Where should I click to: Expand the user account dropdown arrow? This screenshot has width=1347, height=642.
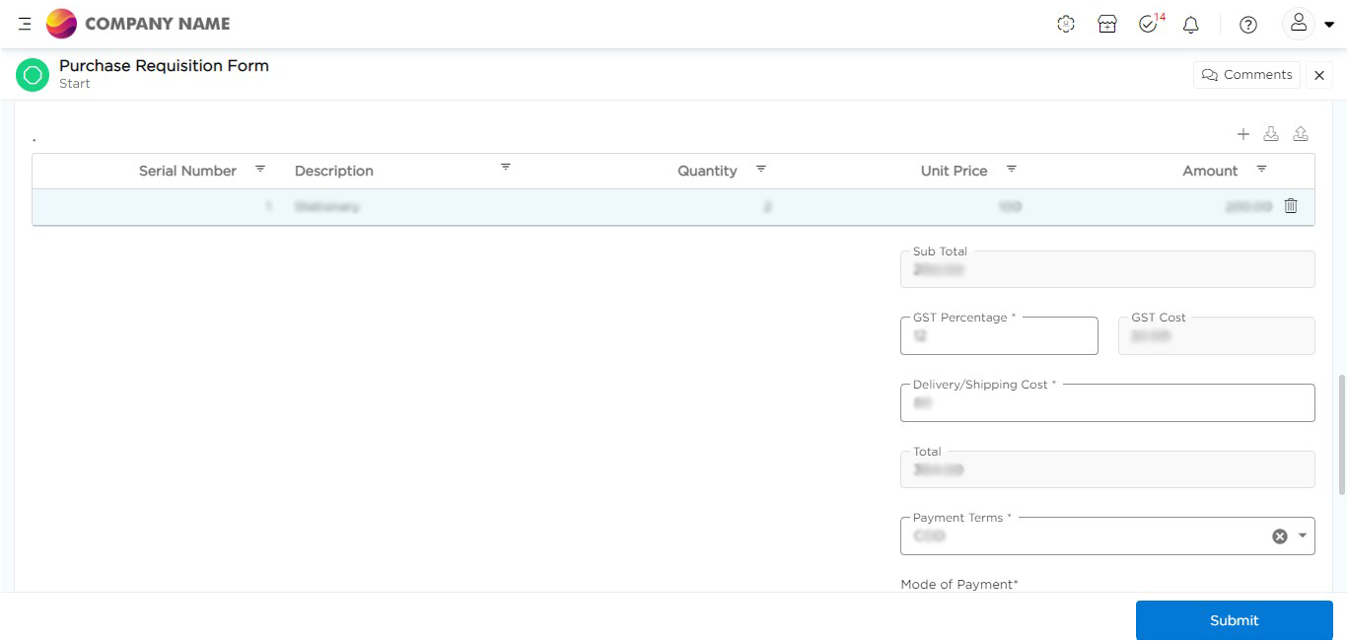coord(1329,26)
